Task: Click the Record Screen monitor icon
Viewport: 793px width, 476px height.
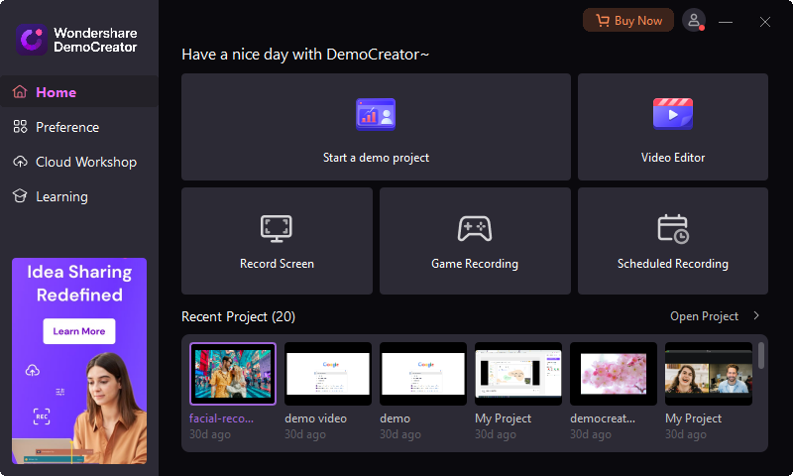Action: pyautogui.click(x=277, y=229)
